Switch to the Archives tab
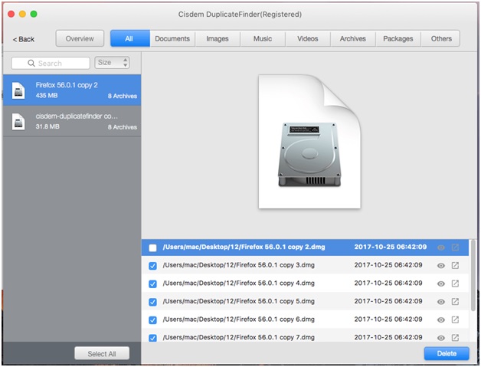Viewport: 481px width, 367px height. pos(353,38)
